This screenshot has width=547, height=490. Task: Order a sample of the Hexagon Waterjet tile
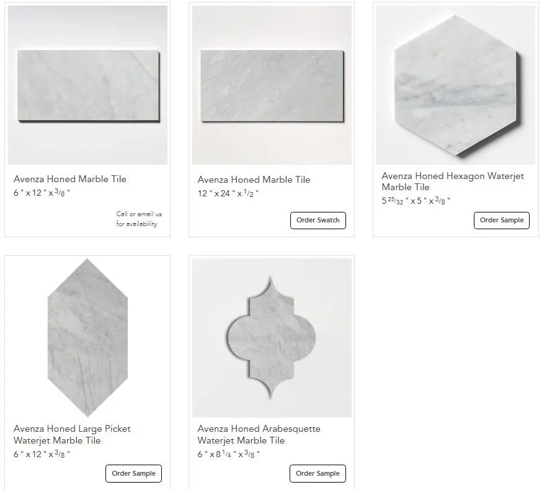(502, 221)
